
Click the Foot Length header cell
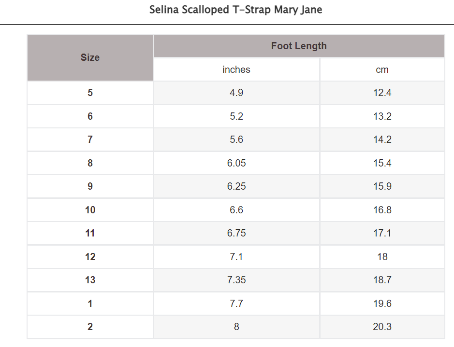coord(299,46)
